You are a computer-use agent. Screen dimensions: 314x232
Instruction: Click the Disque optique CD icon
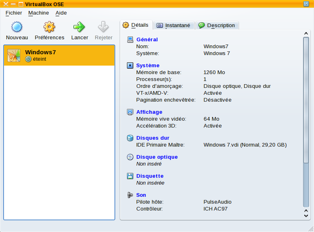click(130, 157)
